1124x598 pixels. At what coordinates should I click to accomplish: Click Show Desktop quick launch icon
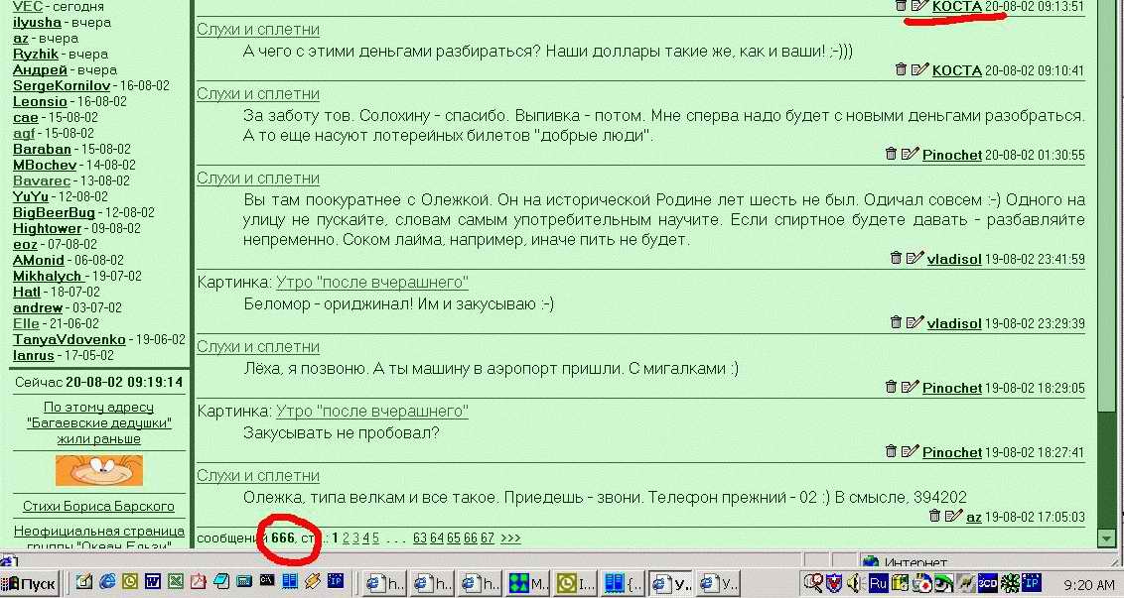click(x=83, y=582)
